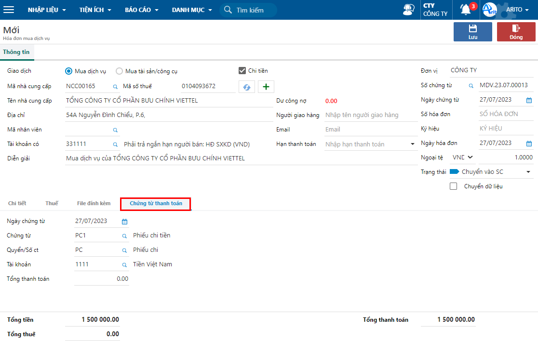Uncheck the Chi tiền checkbox
538x341 pixels.
click(242, 71)
